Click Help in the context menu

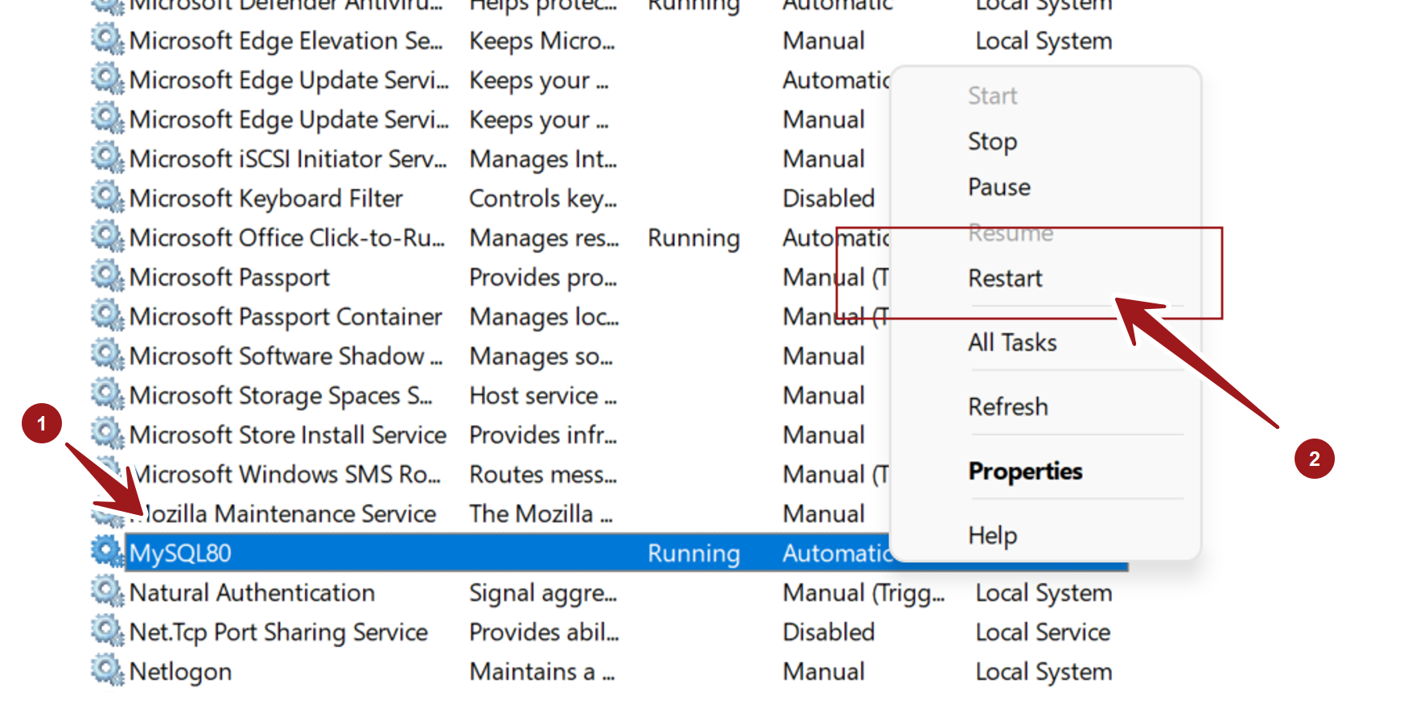point(992,536)
